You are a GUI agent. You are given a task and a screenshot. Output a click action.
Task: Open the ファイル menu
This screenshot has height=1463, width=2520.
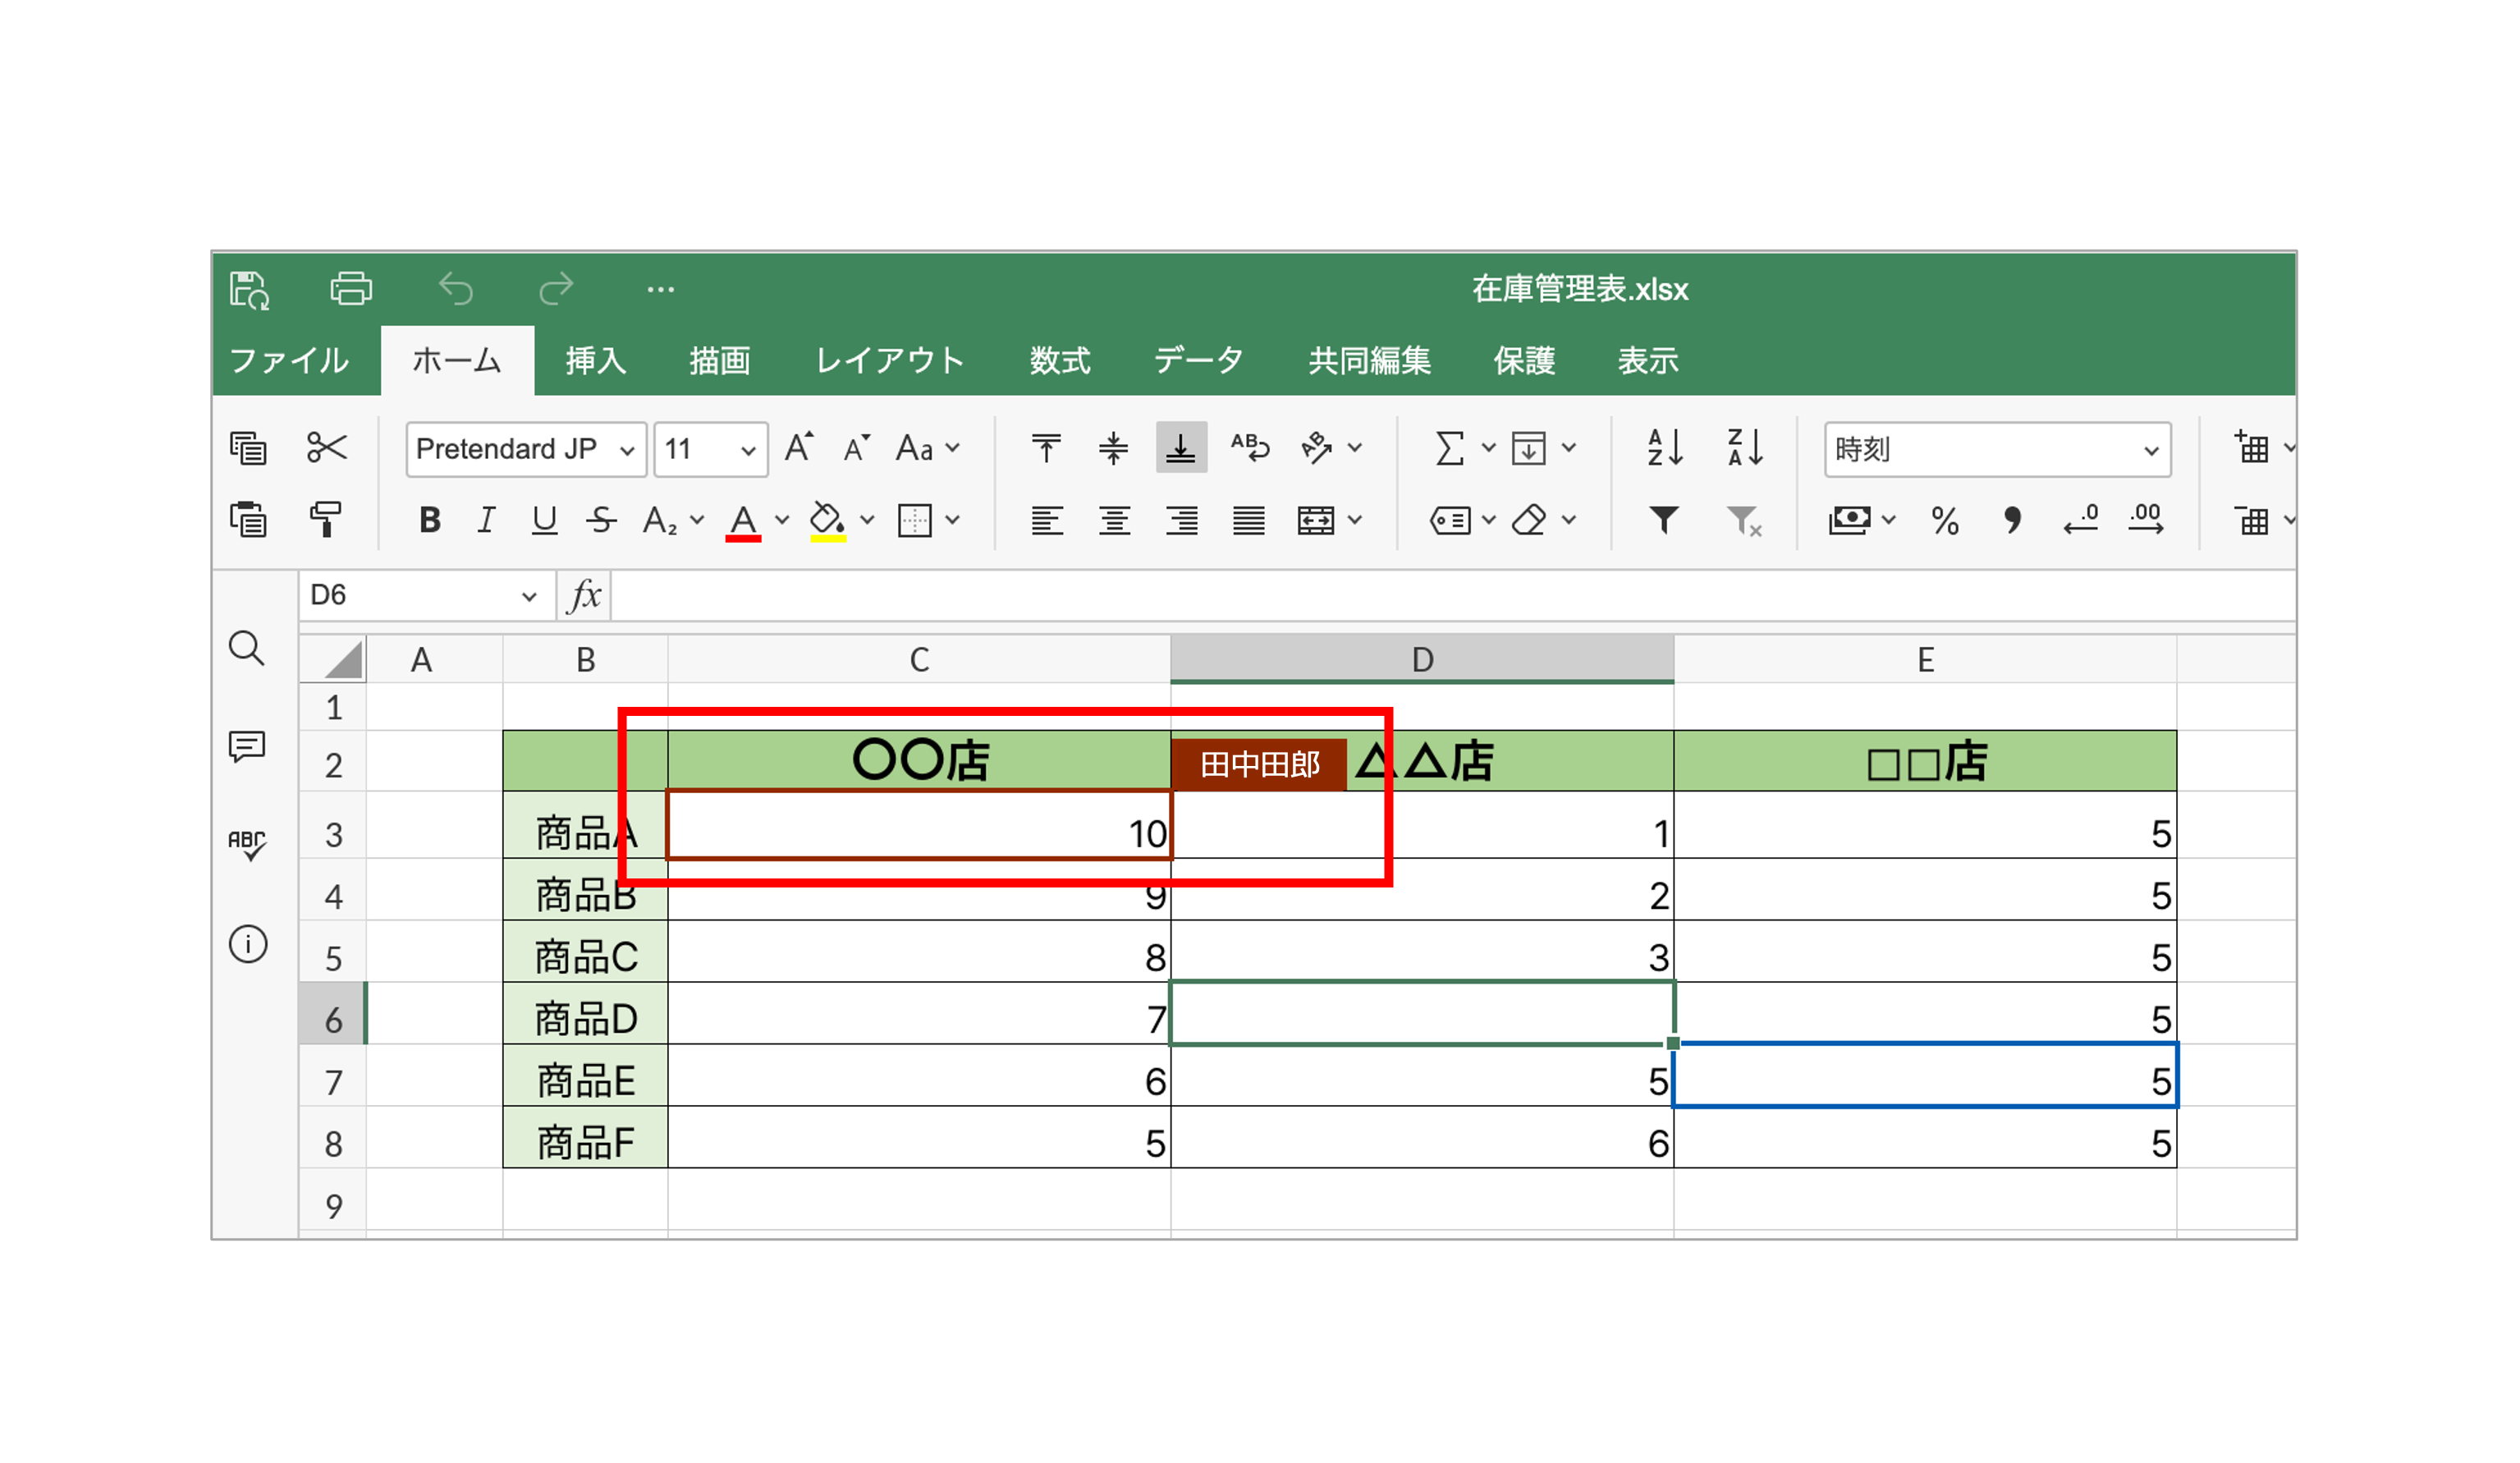point(289,360)
